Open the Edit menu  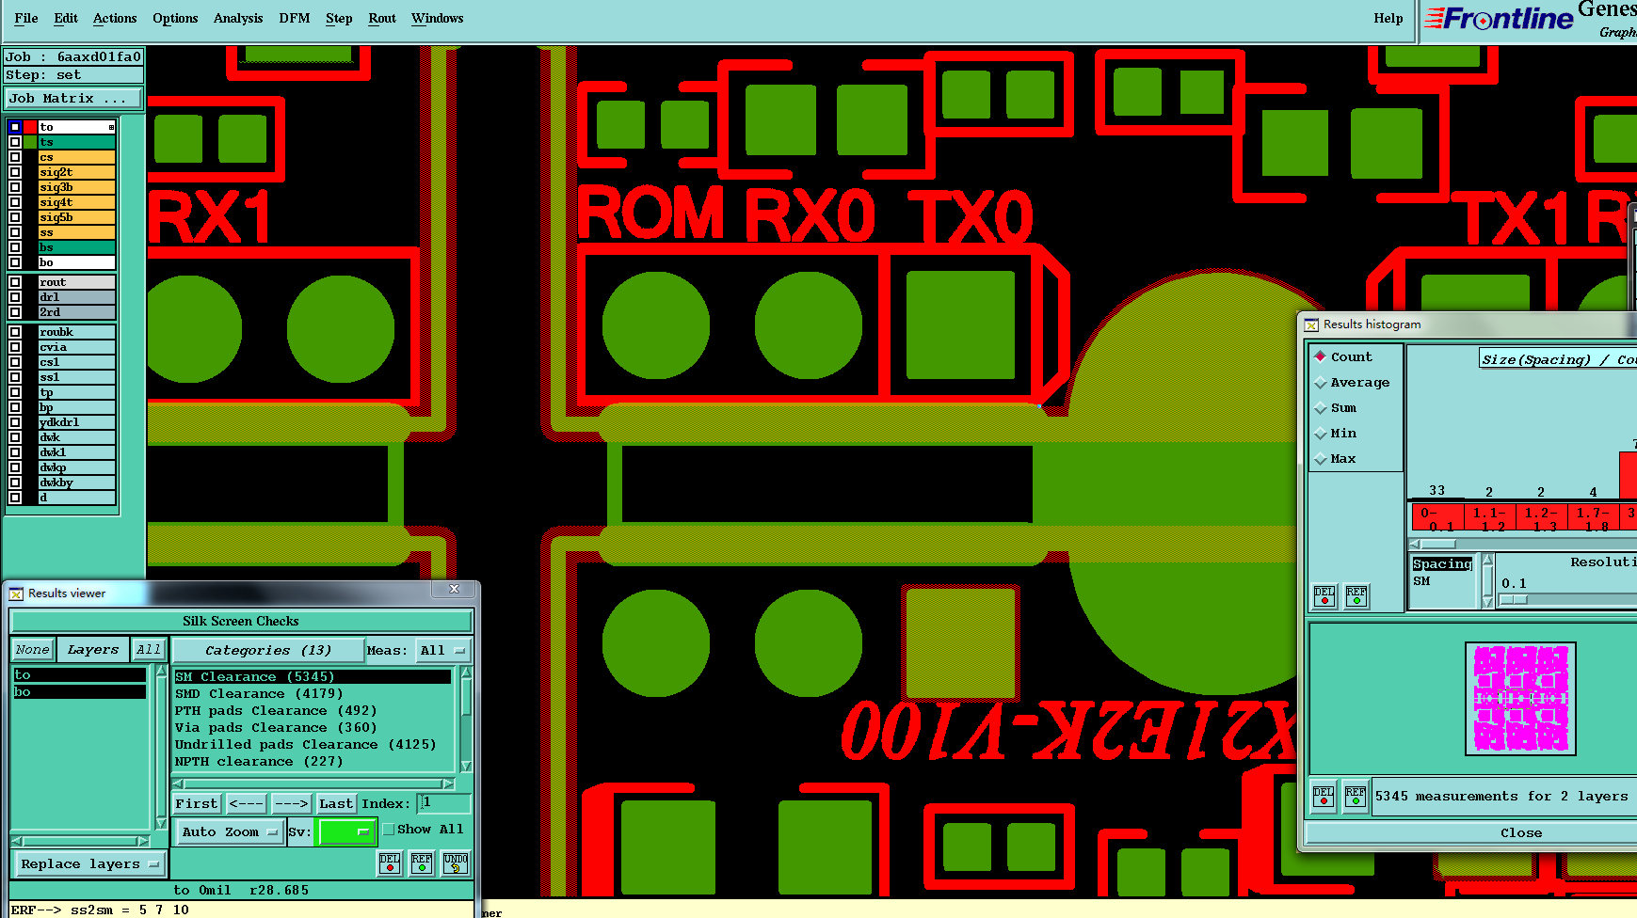(x=66, y=18)
